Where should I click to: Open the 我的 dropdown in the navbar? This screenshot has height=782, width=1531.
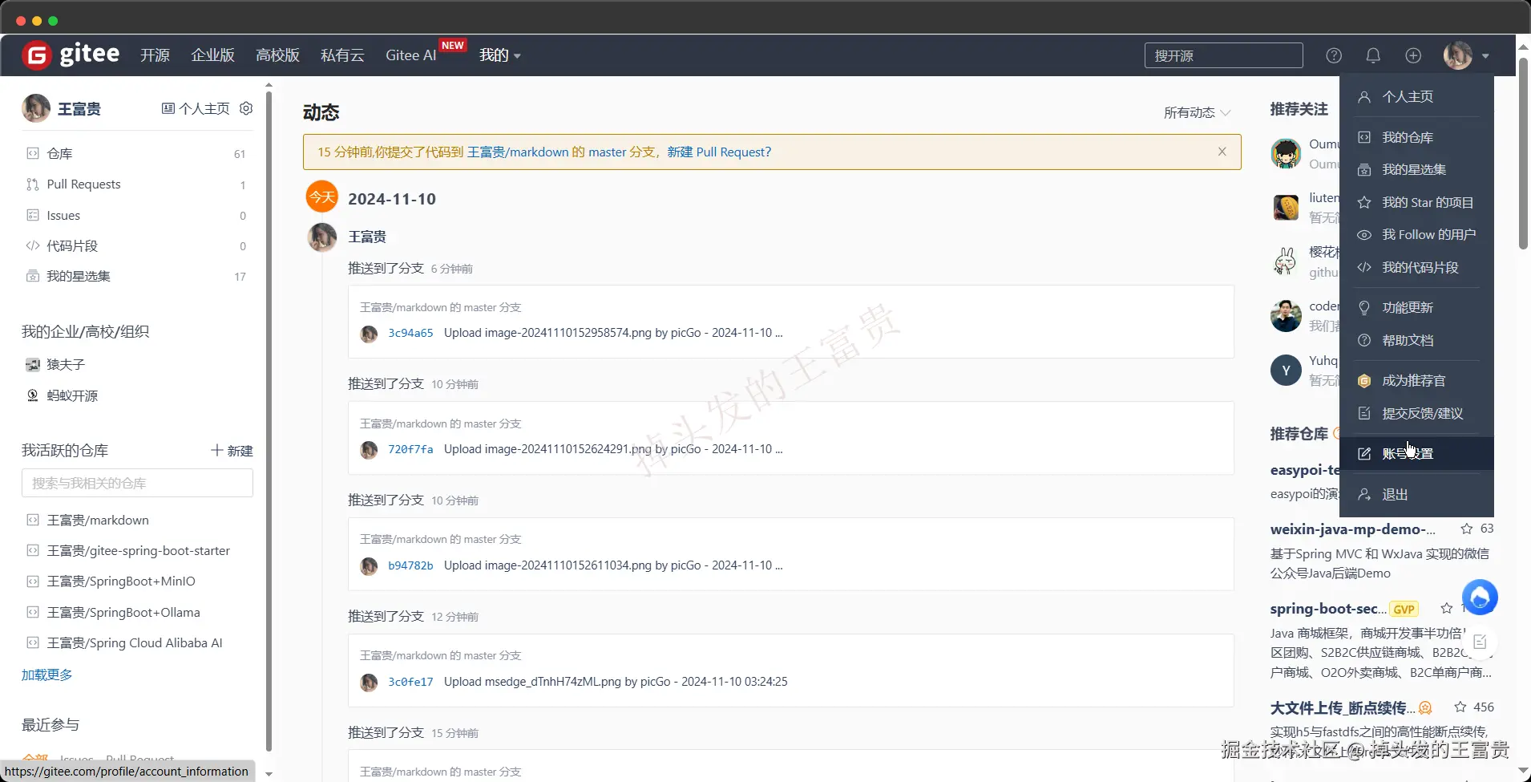point(500,55)
